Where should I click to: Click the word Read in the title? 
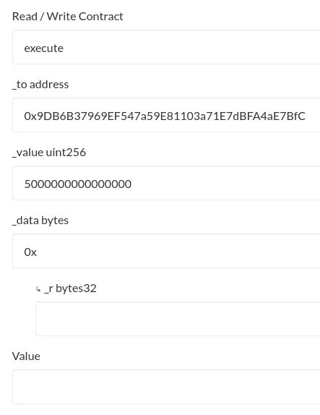(x=25, y=17)
